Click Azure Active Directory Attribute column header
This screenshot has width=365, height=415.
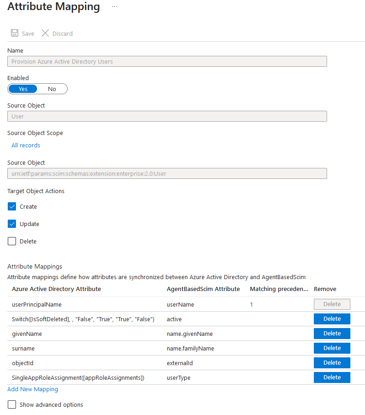(x=56, y=289)
